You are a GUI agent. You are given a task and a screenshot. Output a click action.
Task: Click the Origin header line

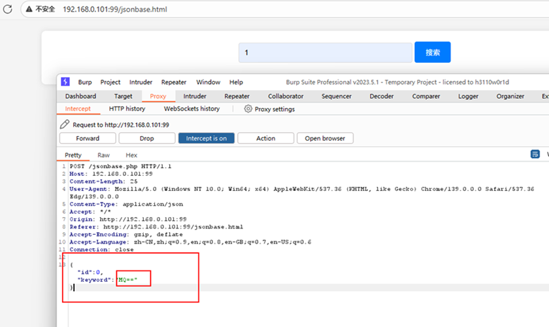click(x=128, y=219)
